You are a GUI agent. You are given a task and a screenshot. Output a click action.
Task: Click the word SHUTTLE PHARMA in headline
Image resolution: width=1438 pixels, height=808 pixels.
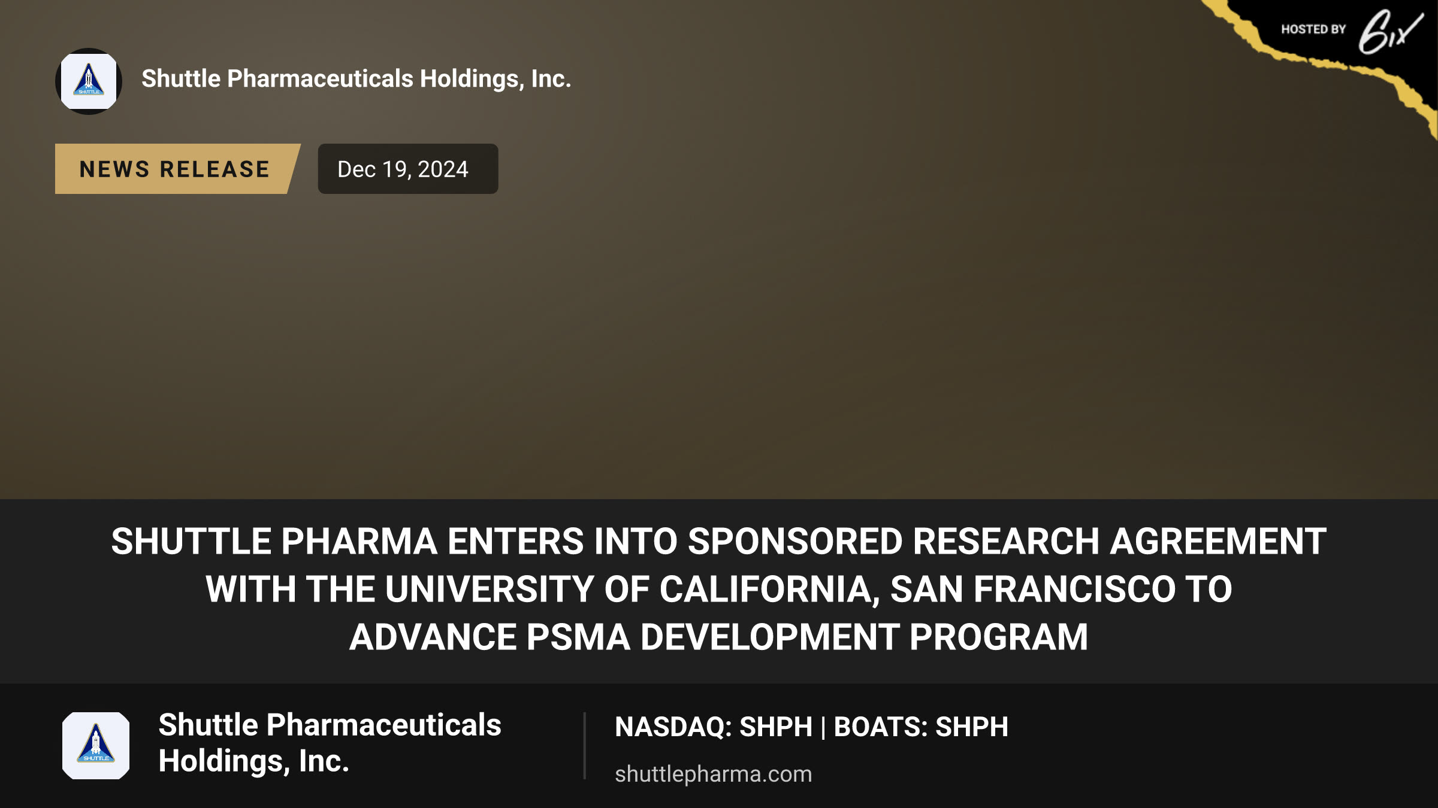click(x=274, y=541)
